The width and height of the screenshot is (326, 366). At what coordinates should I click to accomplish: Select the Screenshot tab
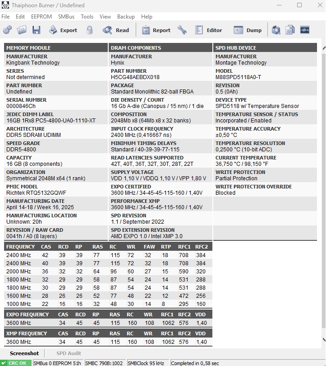point(24,353)
